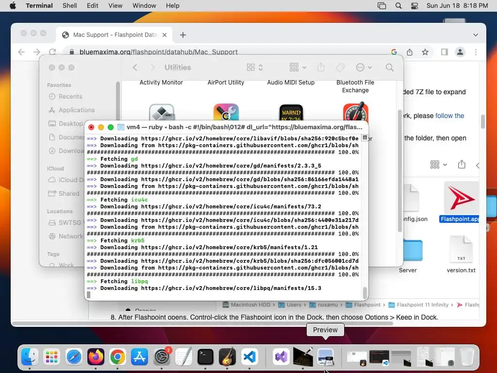This screenshot has width=497, height=373.
Task: Go back in Finder Utilities window
Action: 135,67
